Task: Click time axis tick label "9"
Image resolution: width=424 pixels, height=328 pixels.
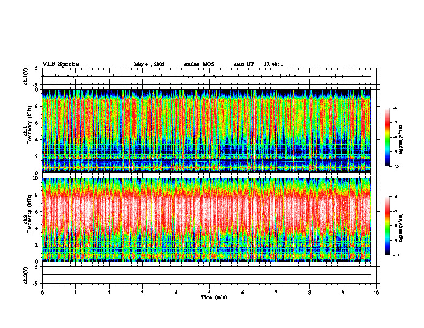Action: click(343, 293)
